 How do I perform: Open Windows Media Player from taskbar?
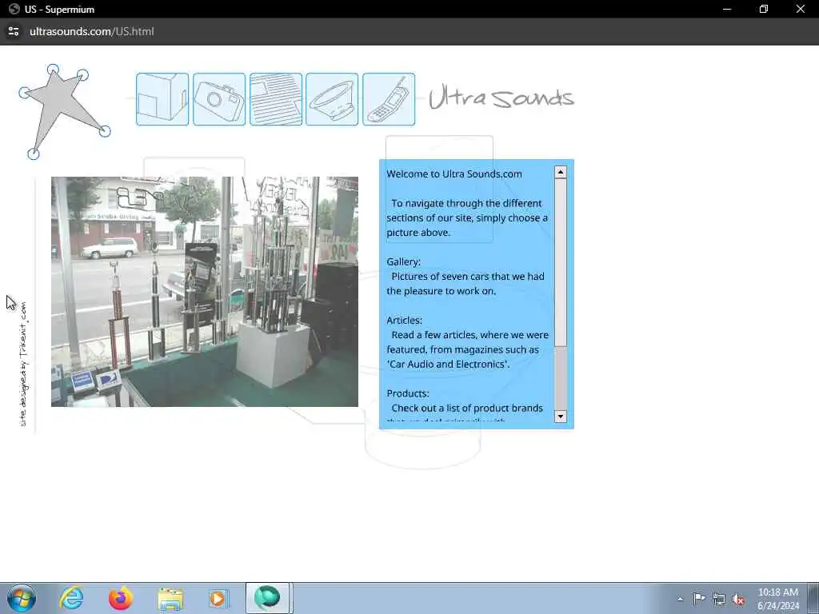(x=218, y=598)
